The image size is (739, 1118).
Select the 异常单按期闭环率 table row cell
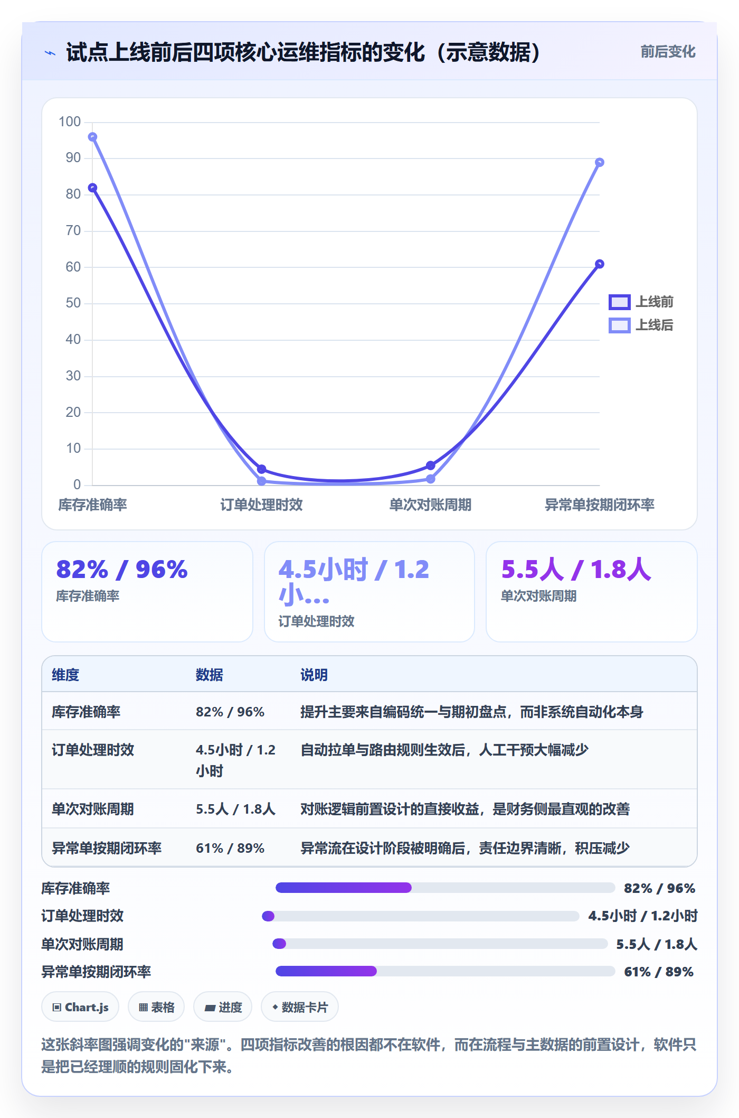(x=107, y=848)
